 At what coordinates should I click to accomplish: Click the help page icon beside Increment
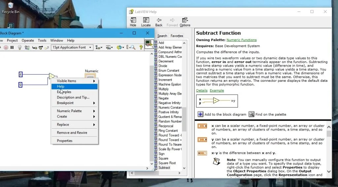coord(156,80)
